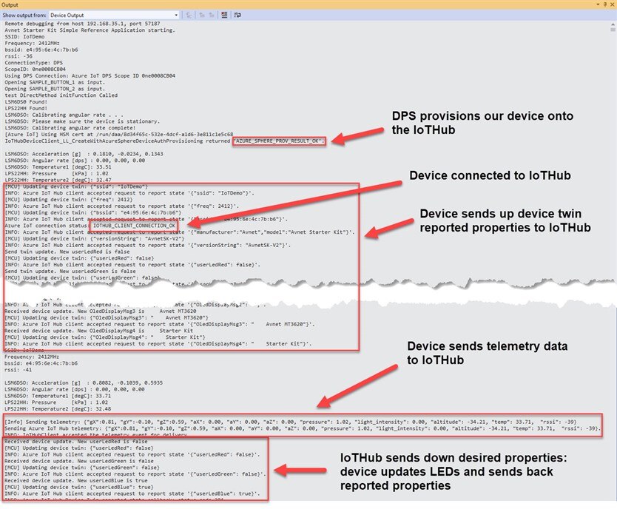The width and height of the screenshot is (617, 509).
Task: Click the 'IOTHUB_CLIENT_CONNECTION_OK' status text
Action: click(134, 226)
